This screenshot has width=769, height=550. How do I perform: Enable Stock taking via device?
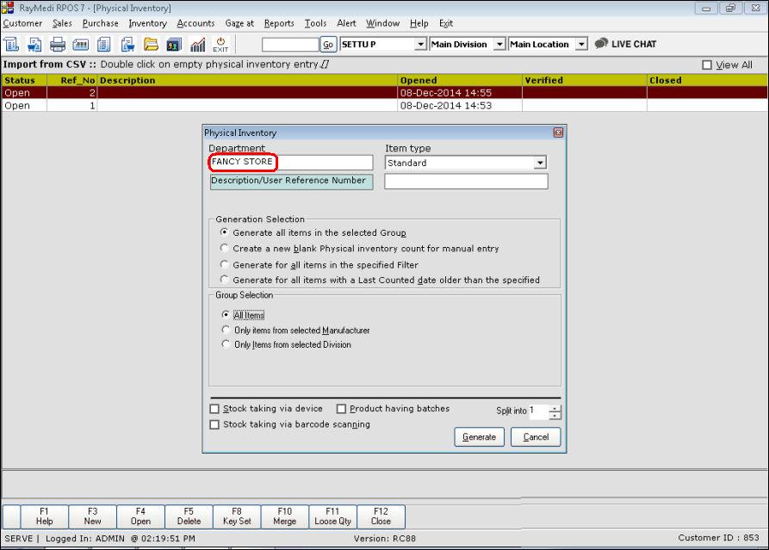(214, 409)
